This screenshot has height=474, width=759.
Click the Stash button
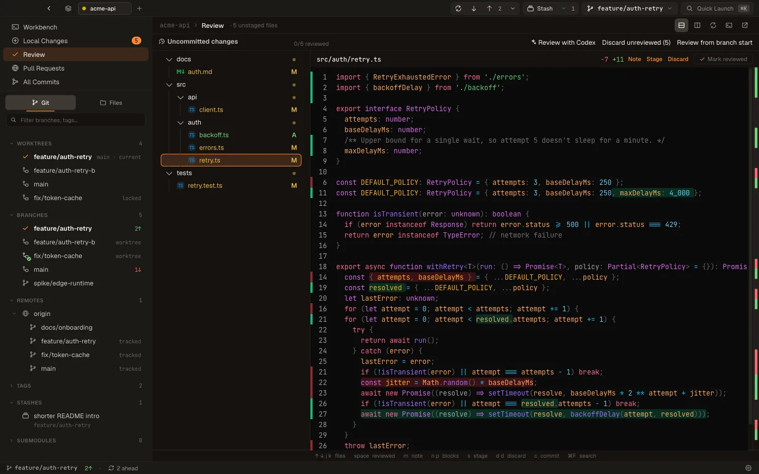pos(540,8)
